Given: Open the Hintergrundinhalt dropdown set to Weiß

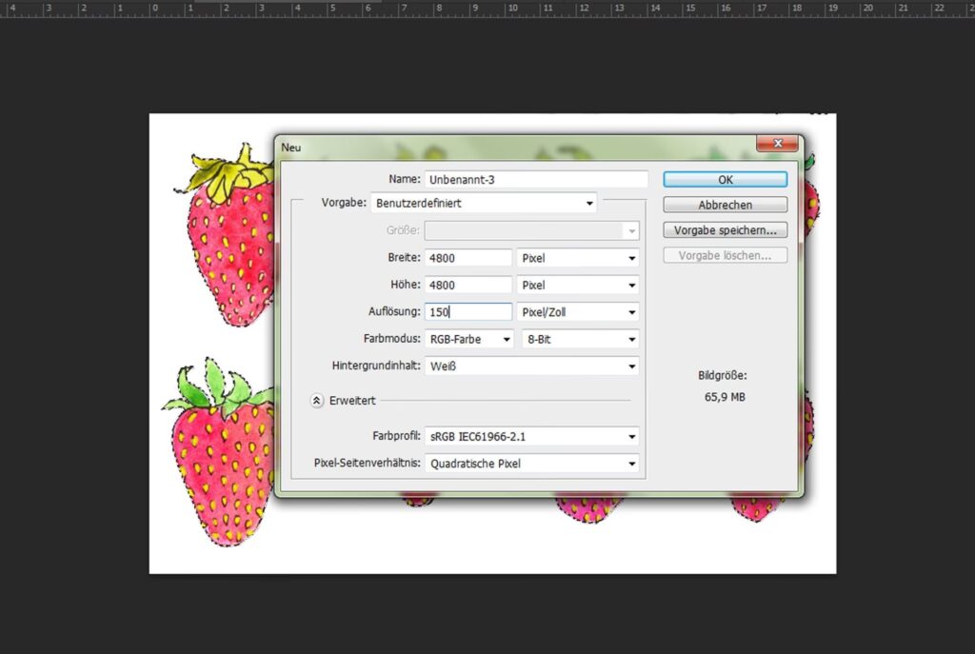Looking at the screenshot, I should click(531, 367).
